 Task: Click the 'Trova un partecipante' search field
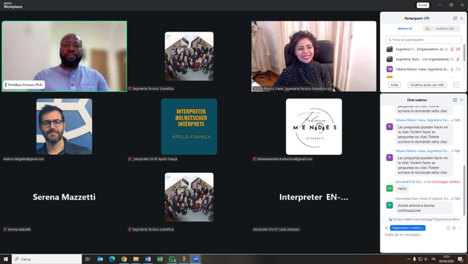pyautogui.click(x=424, y=39)
